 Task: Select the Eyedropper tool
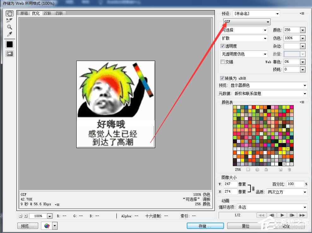pos(9,34)
